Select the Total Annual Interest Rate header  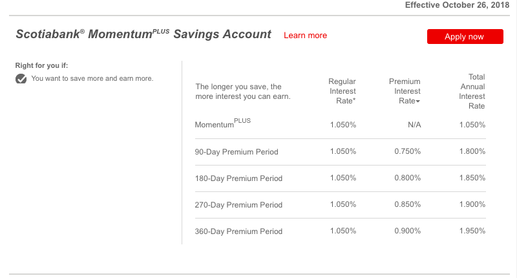point(472,91)
